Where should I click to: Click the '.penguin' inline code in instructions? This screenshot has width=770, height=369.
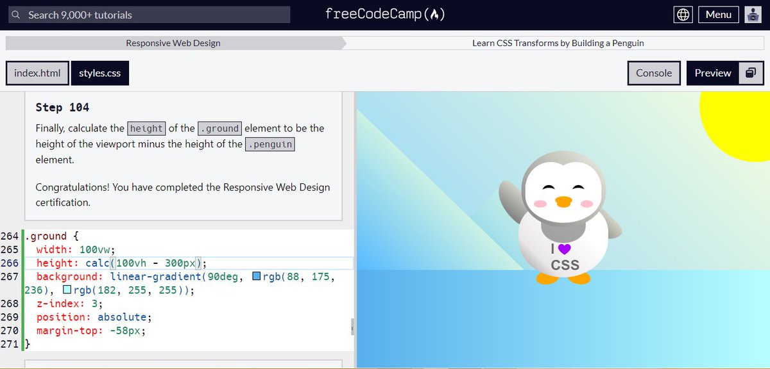pos(270,144)
